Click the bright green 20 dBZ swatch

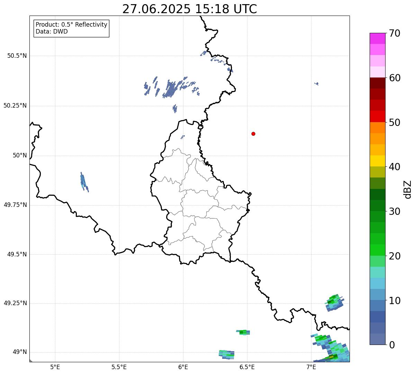tap(377, 250)
